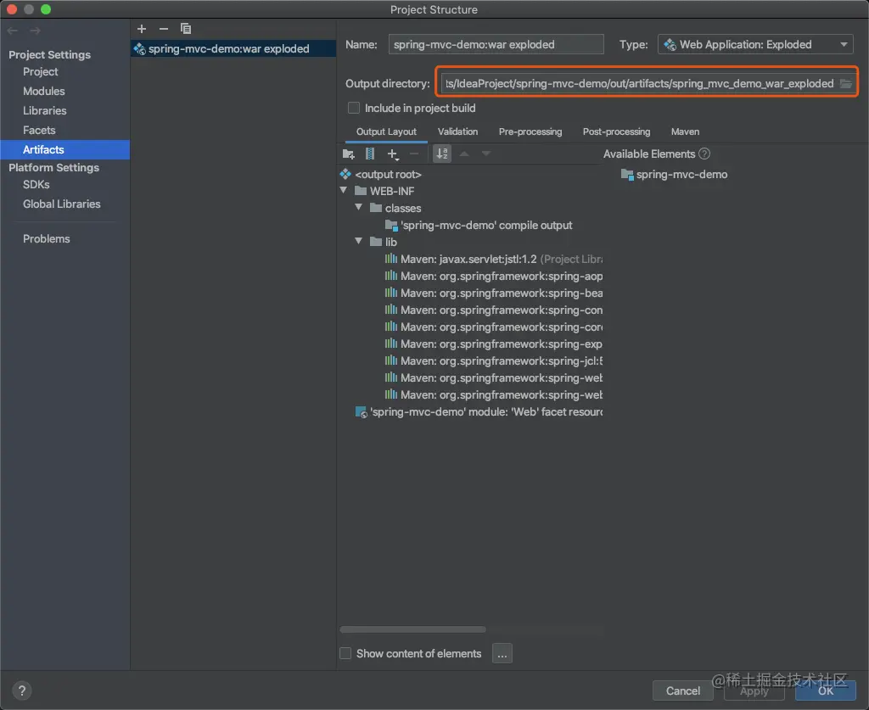869x710 pixels.
Task: Select spring-mvc-demo:war exploded artifact in the list
Action: click(233, 48)
